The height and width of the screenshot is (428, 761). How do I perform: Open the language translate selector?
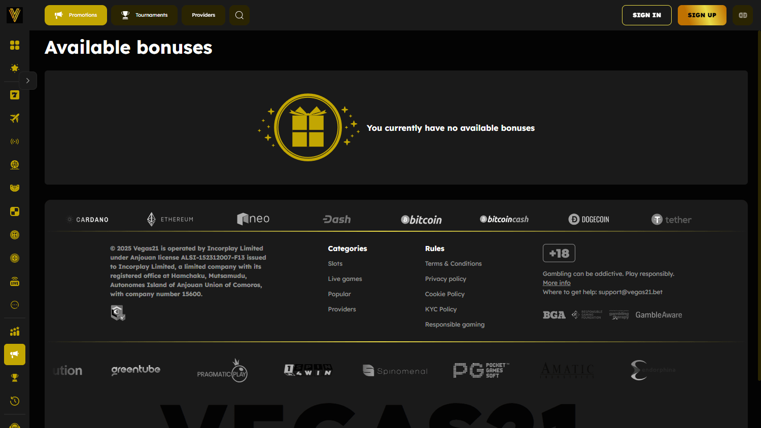(743, 15)
